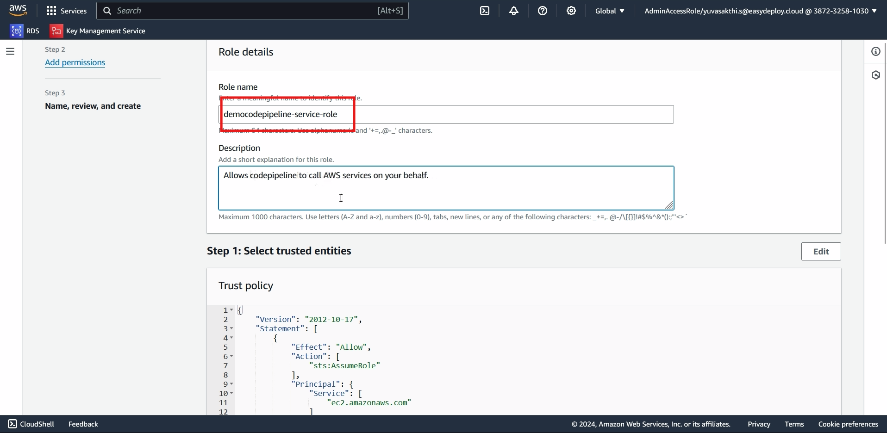Click the Key Management Service label
887x433 pixels.
pyautogui.click(x=106, y=31)
